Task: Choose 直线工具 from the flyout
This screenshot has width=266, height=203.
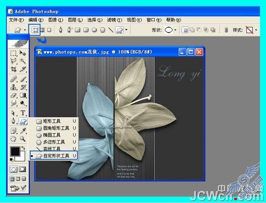Action: click(54, 149)
